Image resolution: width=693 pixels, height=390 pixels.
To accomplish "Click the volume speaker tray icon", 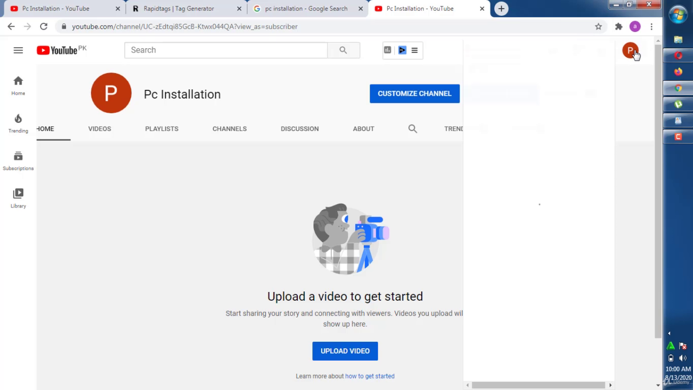I will [x=683, y=358].
